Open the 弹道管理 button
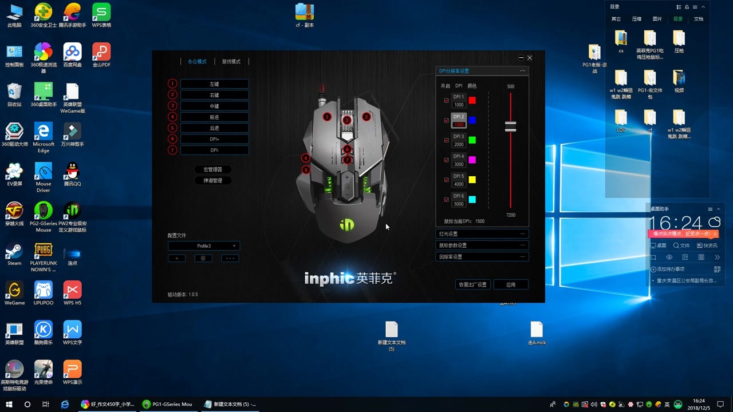This screenshot has height=412, width=733. pos(212,180)
